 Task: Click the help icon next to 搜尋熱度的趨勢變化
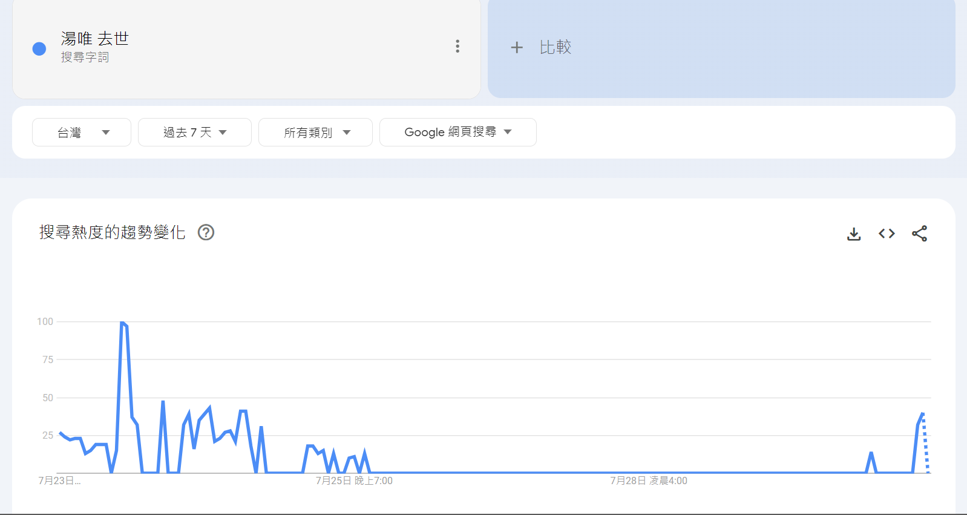[206, 232]
